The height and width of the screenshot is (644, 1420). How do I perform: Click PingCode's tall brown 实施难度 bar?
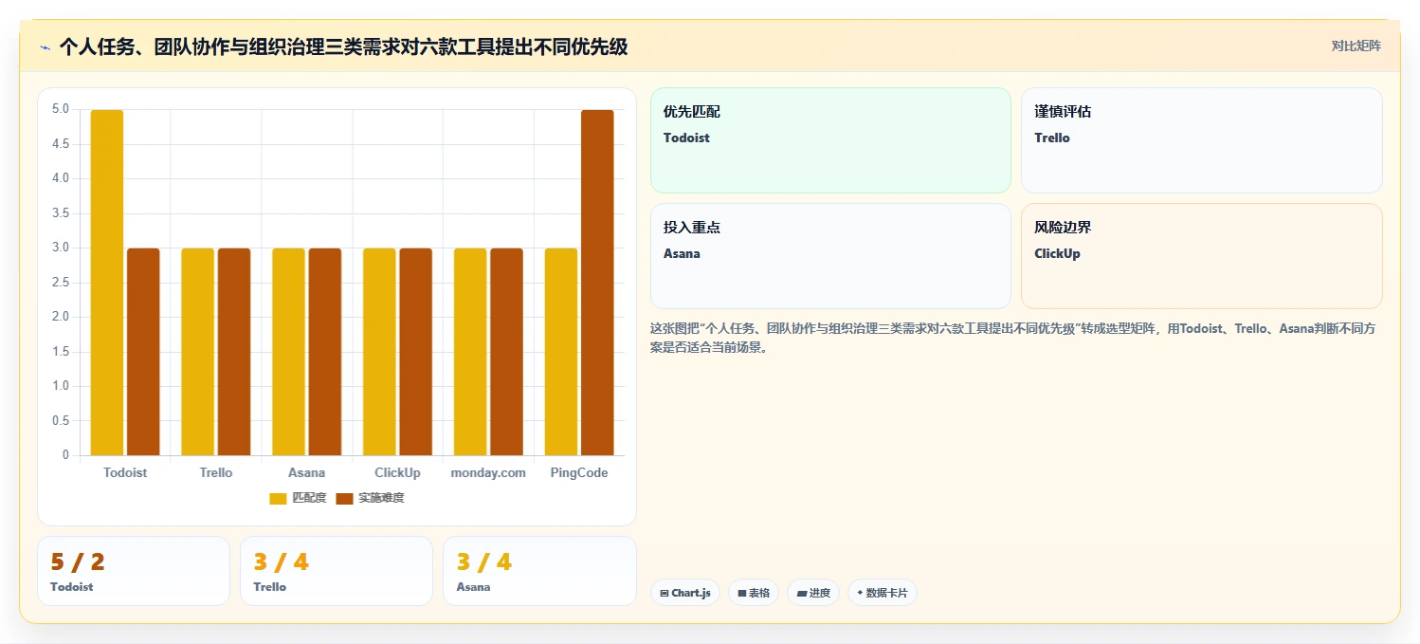click(x=597, y=283)
